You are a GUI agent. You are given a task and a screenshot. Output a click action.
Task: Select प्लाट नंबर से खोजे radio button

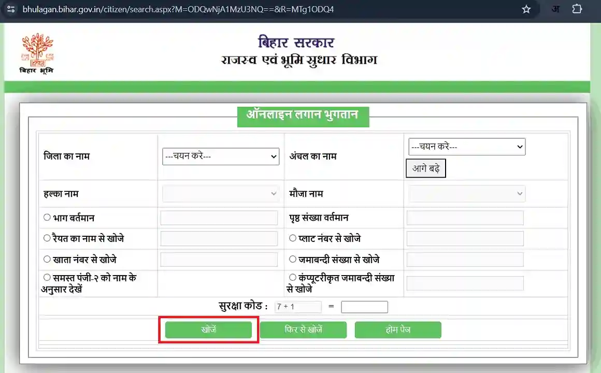293,238
